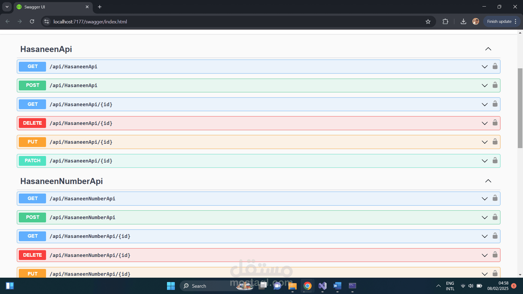Expand GET /api/HasaneenNumberApi with its chevron
Screen dimensions: 523x294
click(x=485, y=199)
